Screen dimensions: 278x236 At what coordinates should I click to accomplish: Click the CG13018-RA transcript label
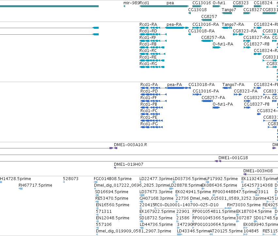pyautogui.click(x=202, y=31)
